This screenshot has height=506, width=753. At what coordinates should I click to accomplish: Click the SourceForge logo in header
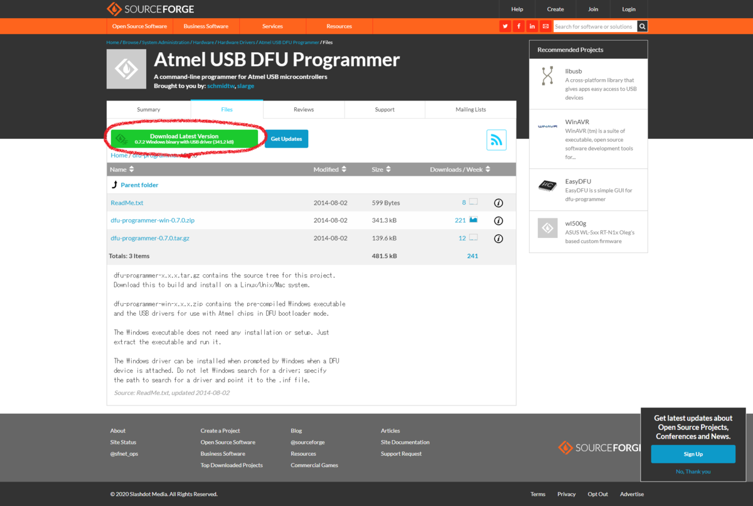click(x=150, y=9)
